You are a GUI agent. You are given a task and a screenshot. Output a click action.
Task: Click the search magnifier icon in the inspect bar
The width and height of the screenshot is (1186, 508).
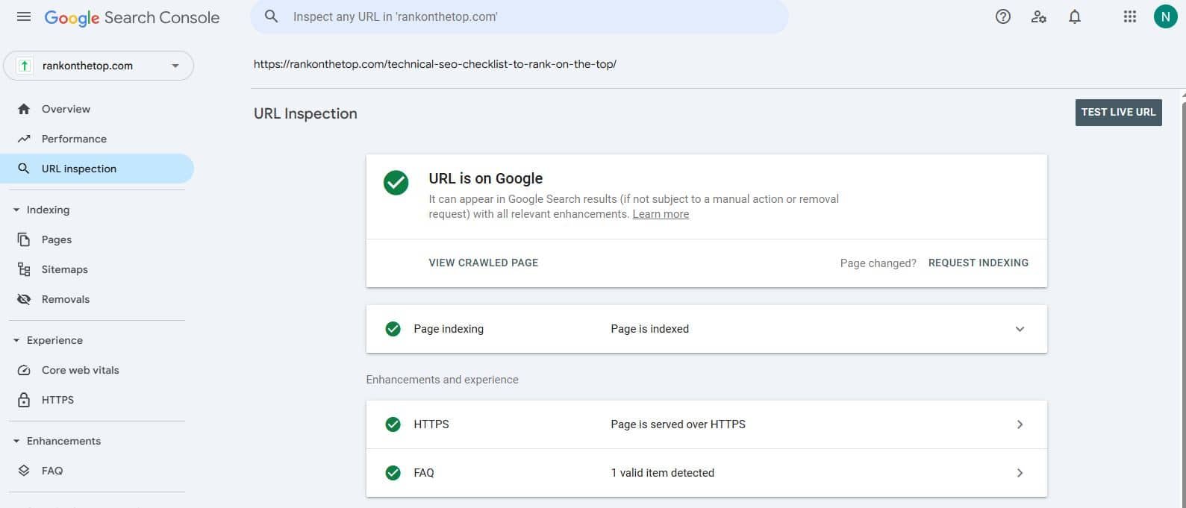[x=272, y=16]
